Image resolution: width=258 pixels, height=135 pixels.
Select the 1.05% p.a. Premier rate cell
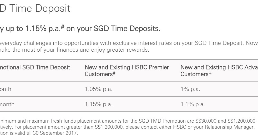click(99, 89)
